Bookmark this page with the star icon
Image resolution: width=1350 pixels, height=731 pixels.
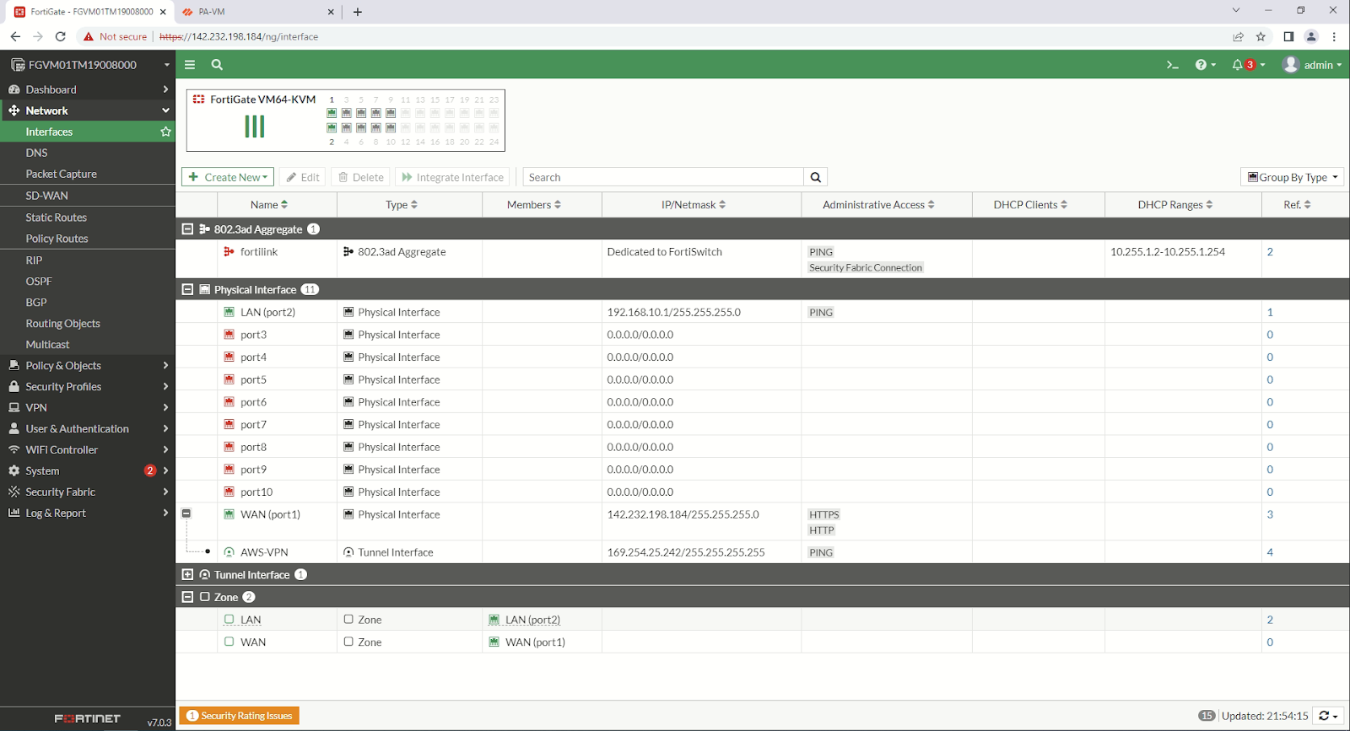point(1261,36)
